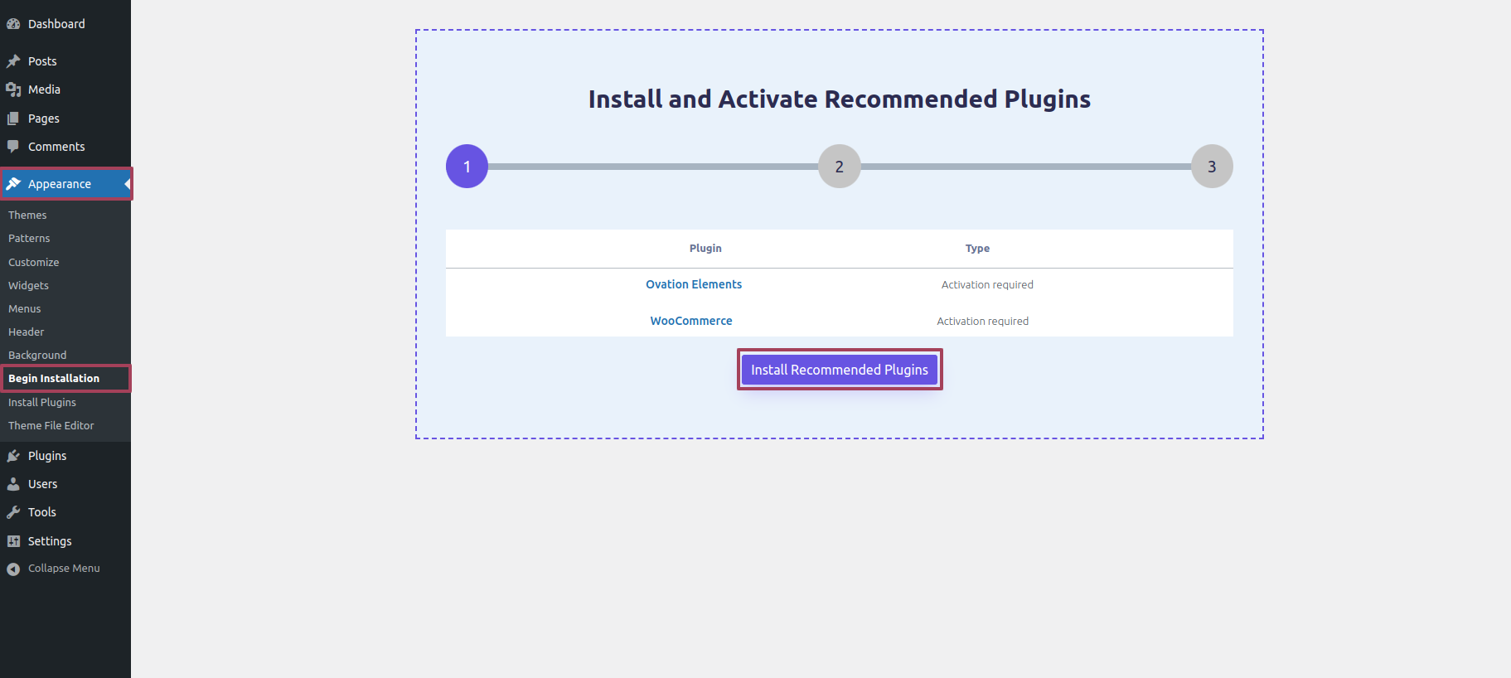Click the Type column header
The height and width of the screenshot is (678, 1511).
[977, 248]
